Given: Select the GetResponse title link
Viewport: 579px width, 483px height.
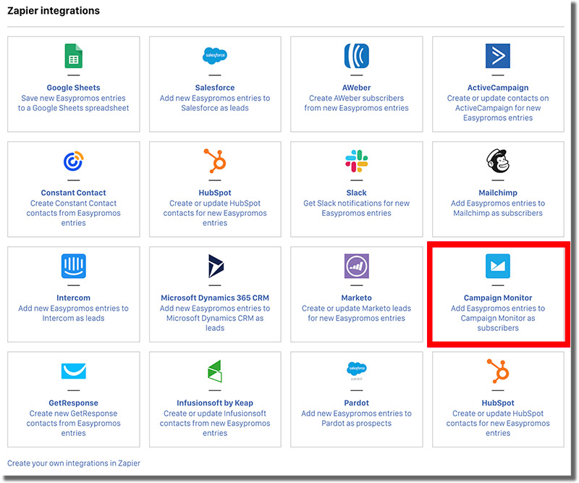Looking at the screenshot, I should (x=74, y=403).
